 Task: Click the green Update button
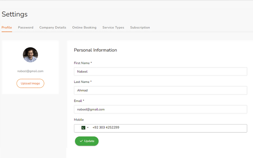87,141
